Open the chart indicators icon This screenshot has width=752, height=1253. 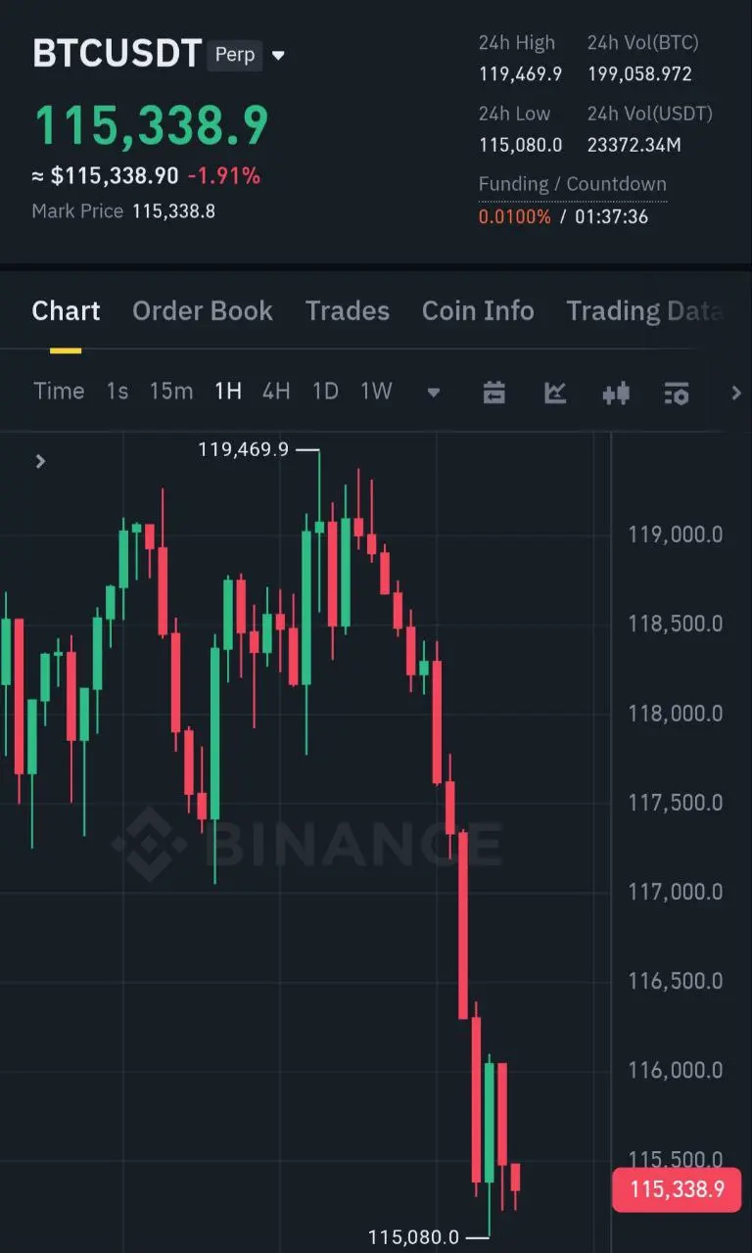coord(555,393)
